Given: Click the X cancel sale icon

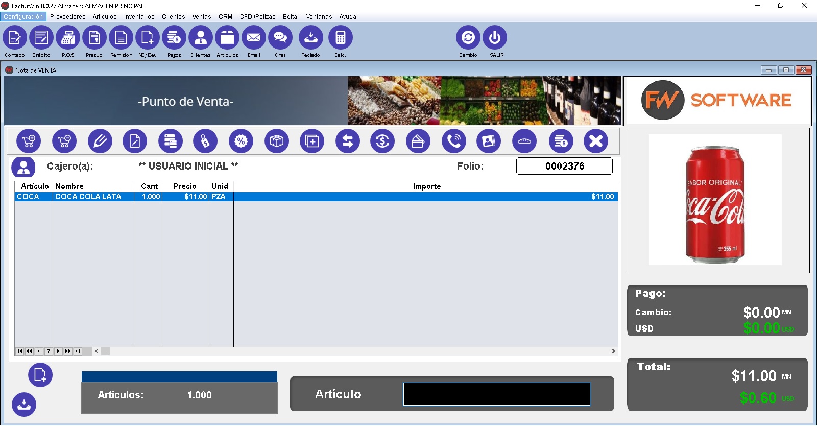Looking at the screenshot, I should tap(596, 141).
